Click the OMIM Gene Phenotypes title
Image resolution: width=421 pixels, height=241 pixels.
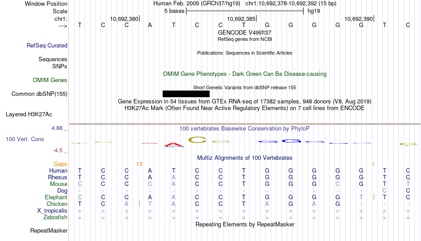click(x=245, y=74)
